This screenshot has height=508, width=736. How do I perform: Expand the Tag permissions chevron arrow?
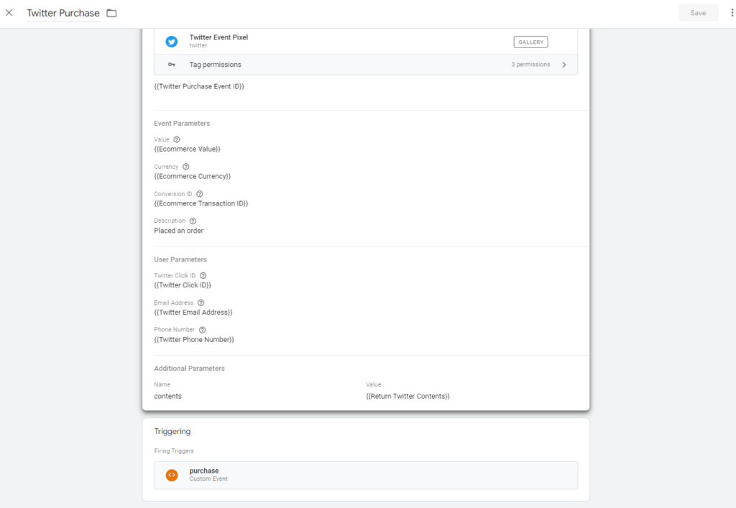[564, 65]
